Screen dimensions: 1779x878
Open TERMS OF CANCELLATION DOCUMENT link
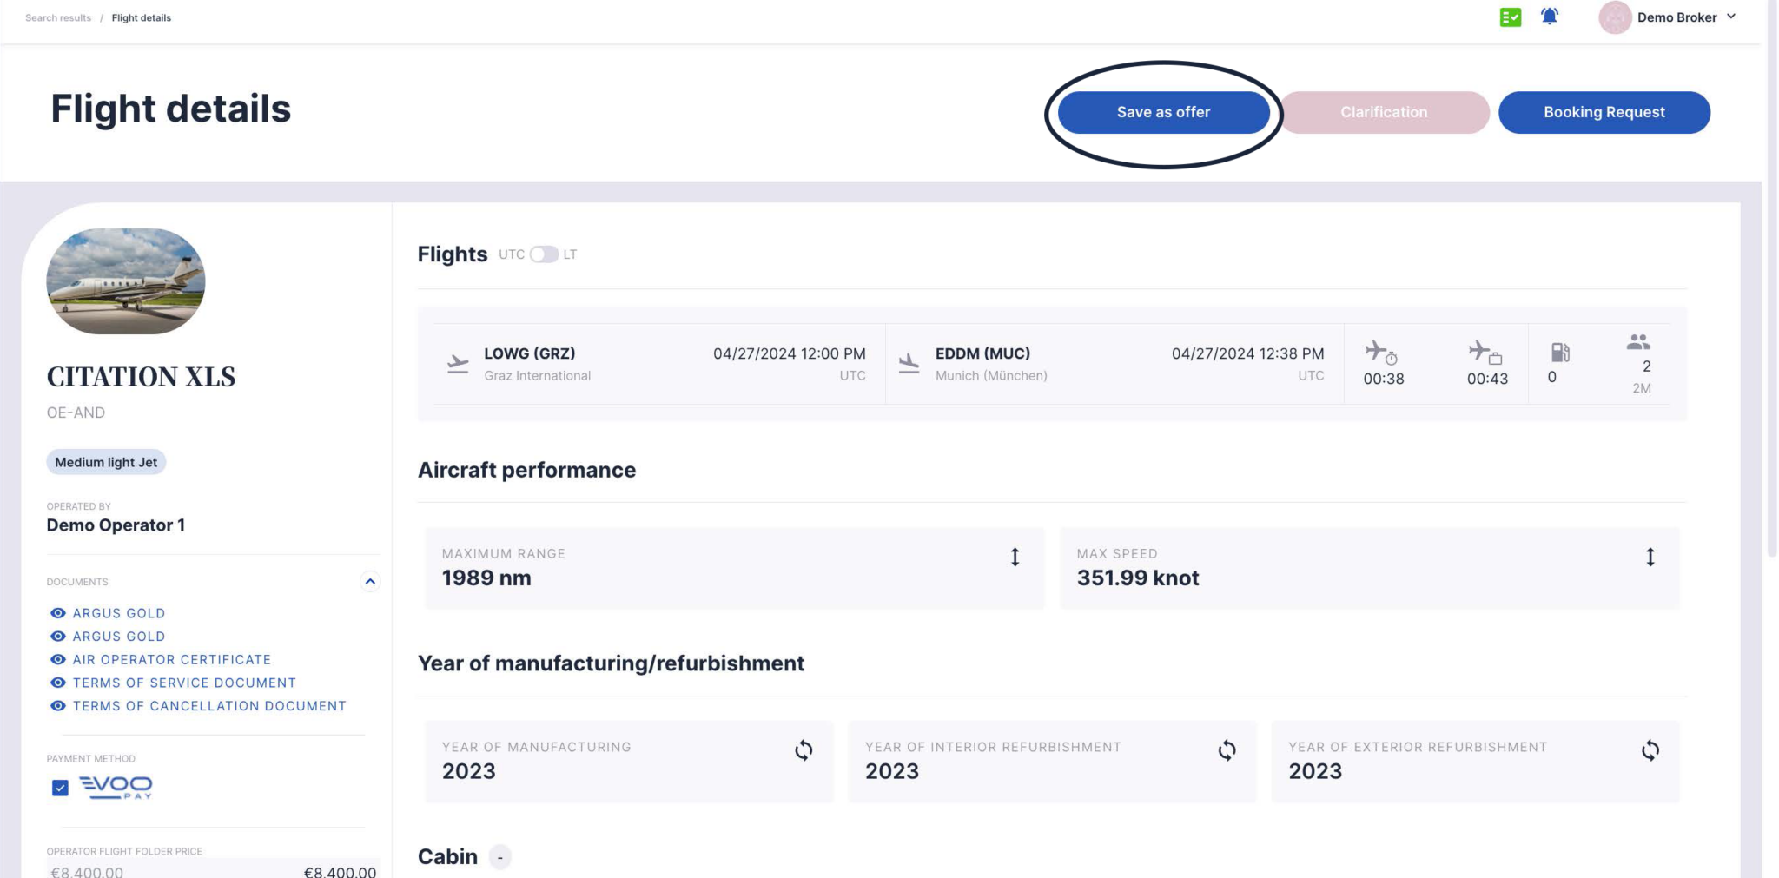tap(209, 706)
